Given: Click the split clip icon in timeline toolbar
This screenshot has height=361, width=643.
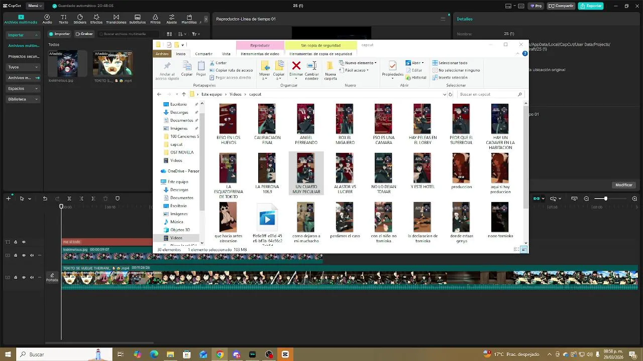Looking at the screenshot, I should 69,199.
